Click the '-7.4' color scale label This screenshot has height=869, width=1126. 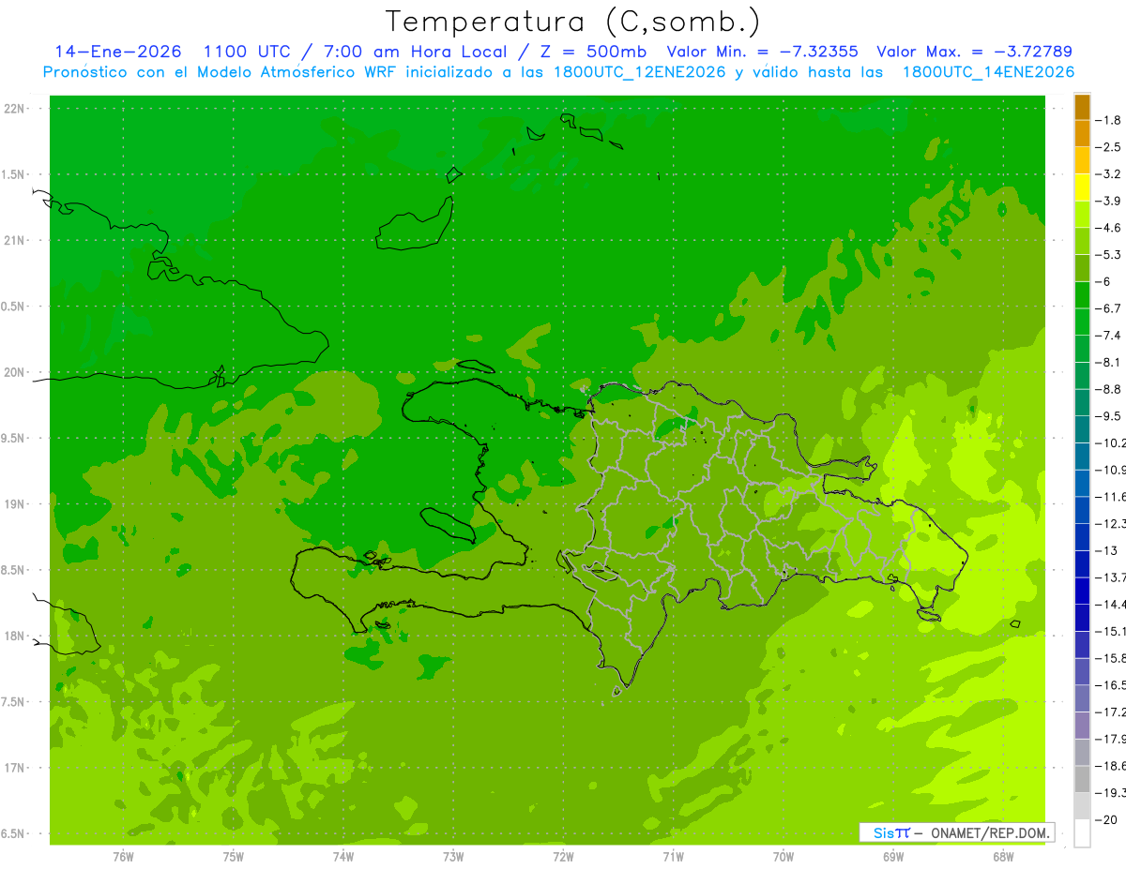(1108, 336)
